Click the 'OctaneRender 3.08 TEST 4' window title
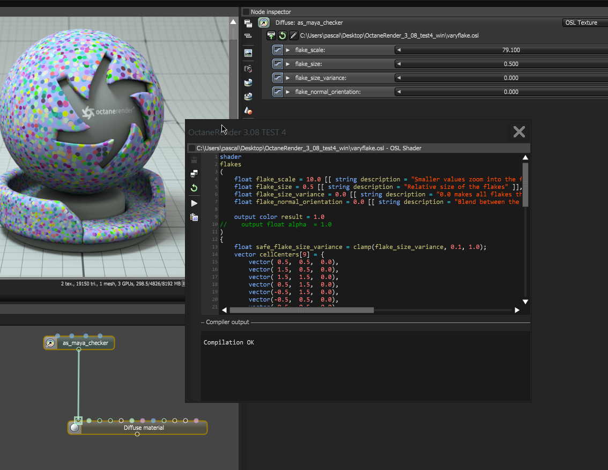Screen dimensions: 608x470 237,133
